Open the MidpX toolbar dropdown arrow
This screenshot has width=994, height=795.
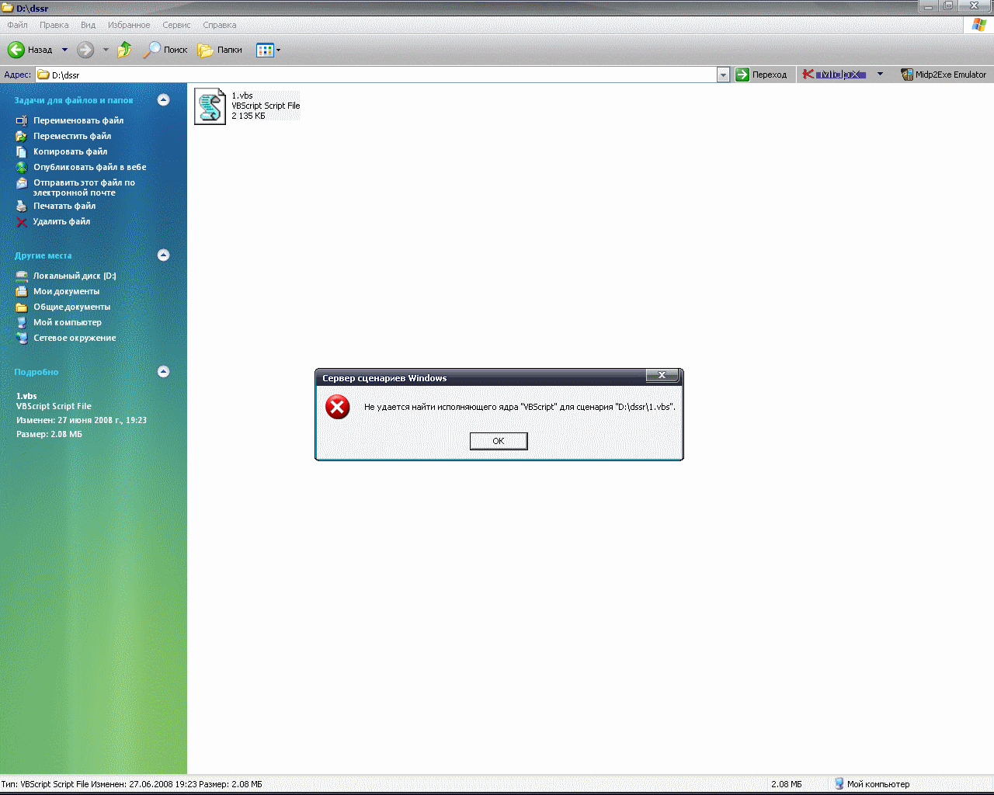tap(880, 75)
